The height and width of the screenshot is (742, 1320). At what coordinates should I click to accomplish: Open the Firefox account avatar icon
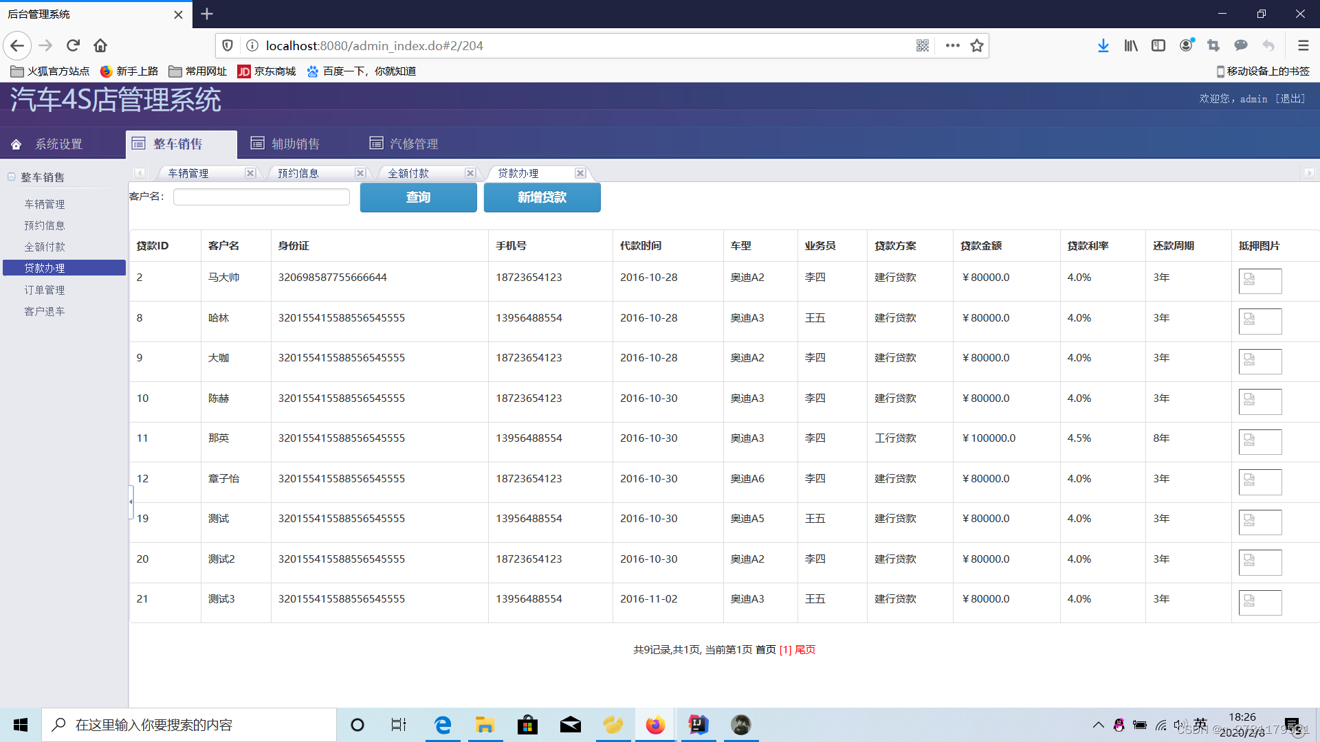pos(1186,45)
